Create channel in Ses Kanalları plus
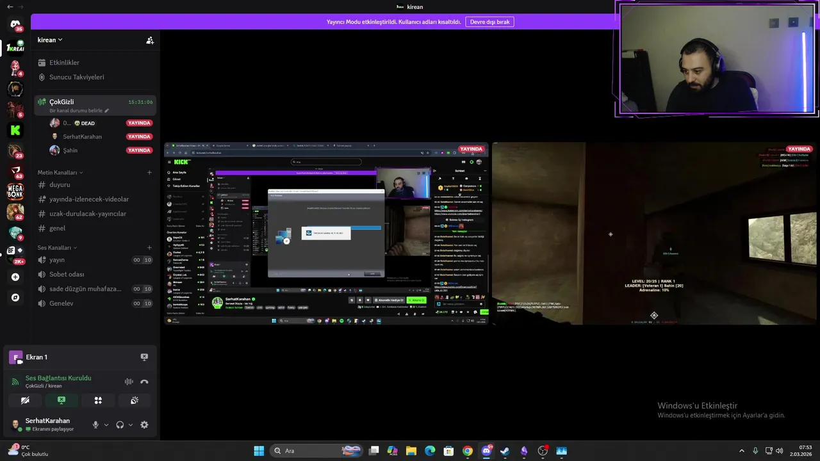The image size is (820, 461). click(149, 248)
